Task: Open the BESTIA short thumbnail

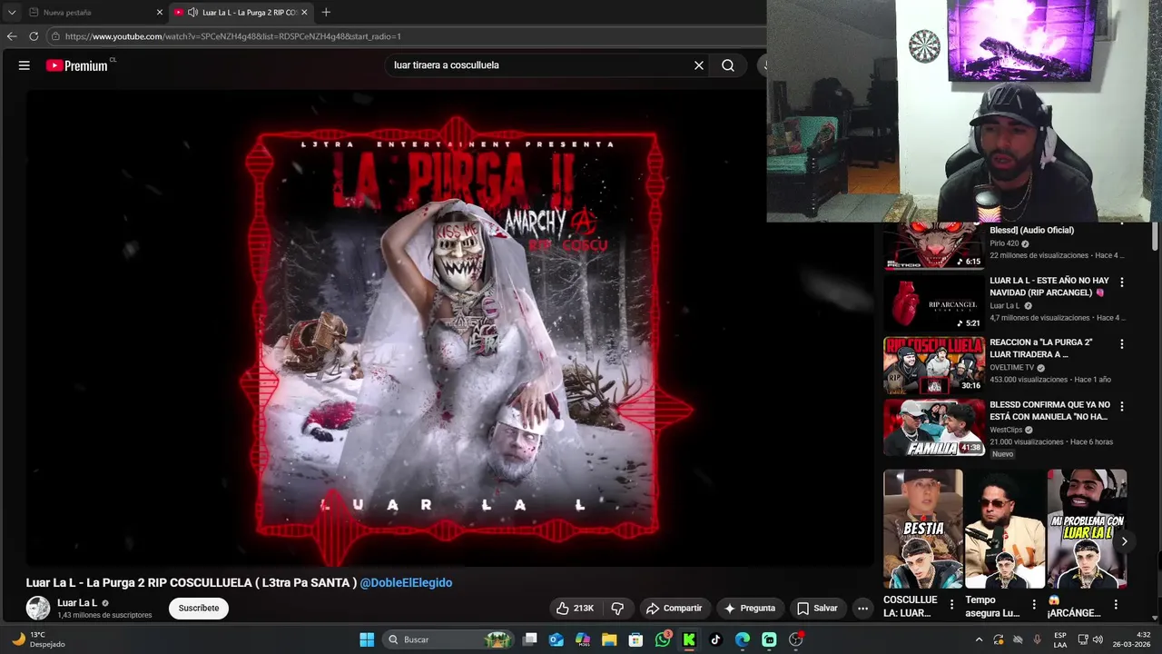Action: tap(923, 529)
